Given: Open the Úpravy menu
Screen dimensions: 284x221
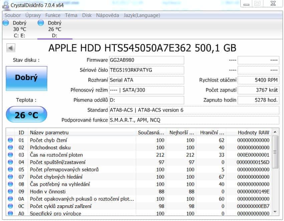Looking at the screenshot, I should click(x=33, y=15).
